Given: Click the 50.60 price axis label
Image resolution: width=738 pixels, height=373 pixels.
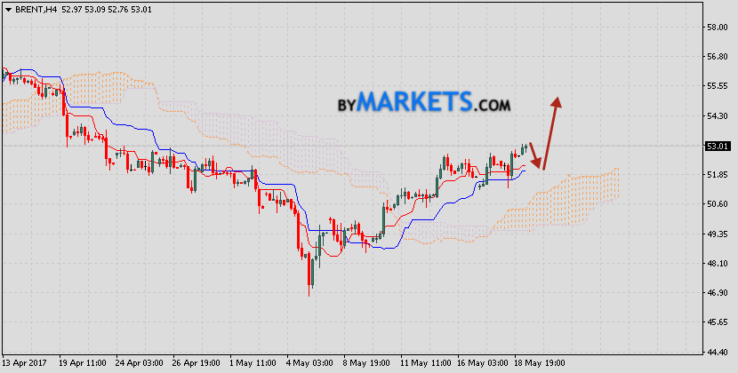Looking at the screenshot, I should (x=717, y=204).
